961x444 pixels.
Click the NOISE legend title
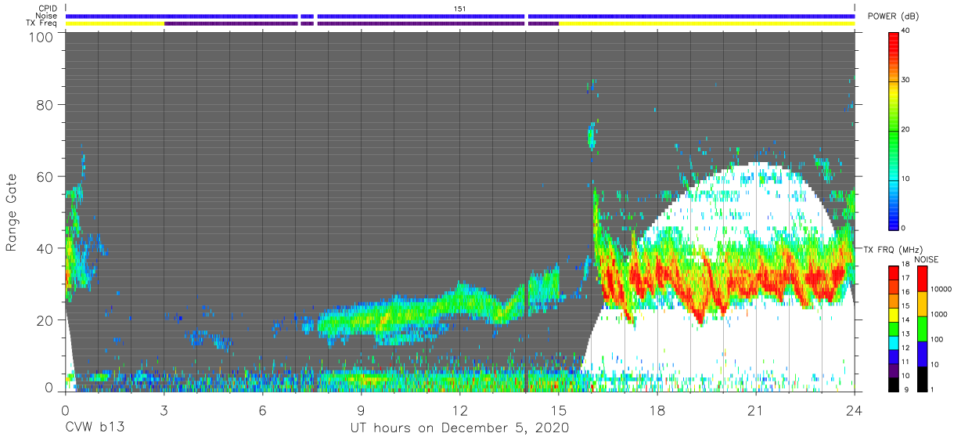pos(928,259)
